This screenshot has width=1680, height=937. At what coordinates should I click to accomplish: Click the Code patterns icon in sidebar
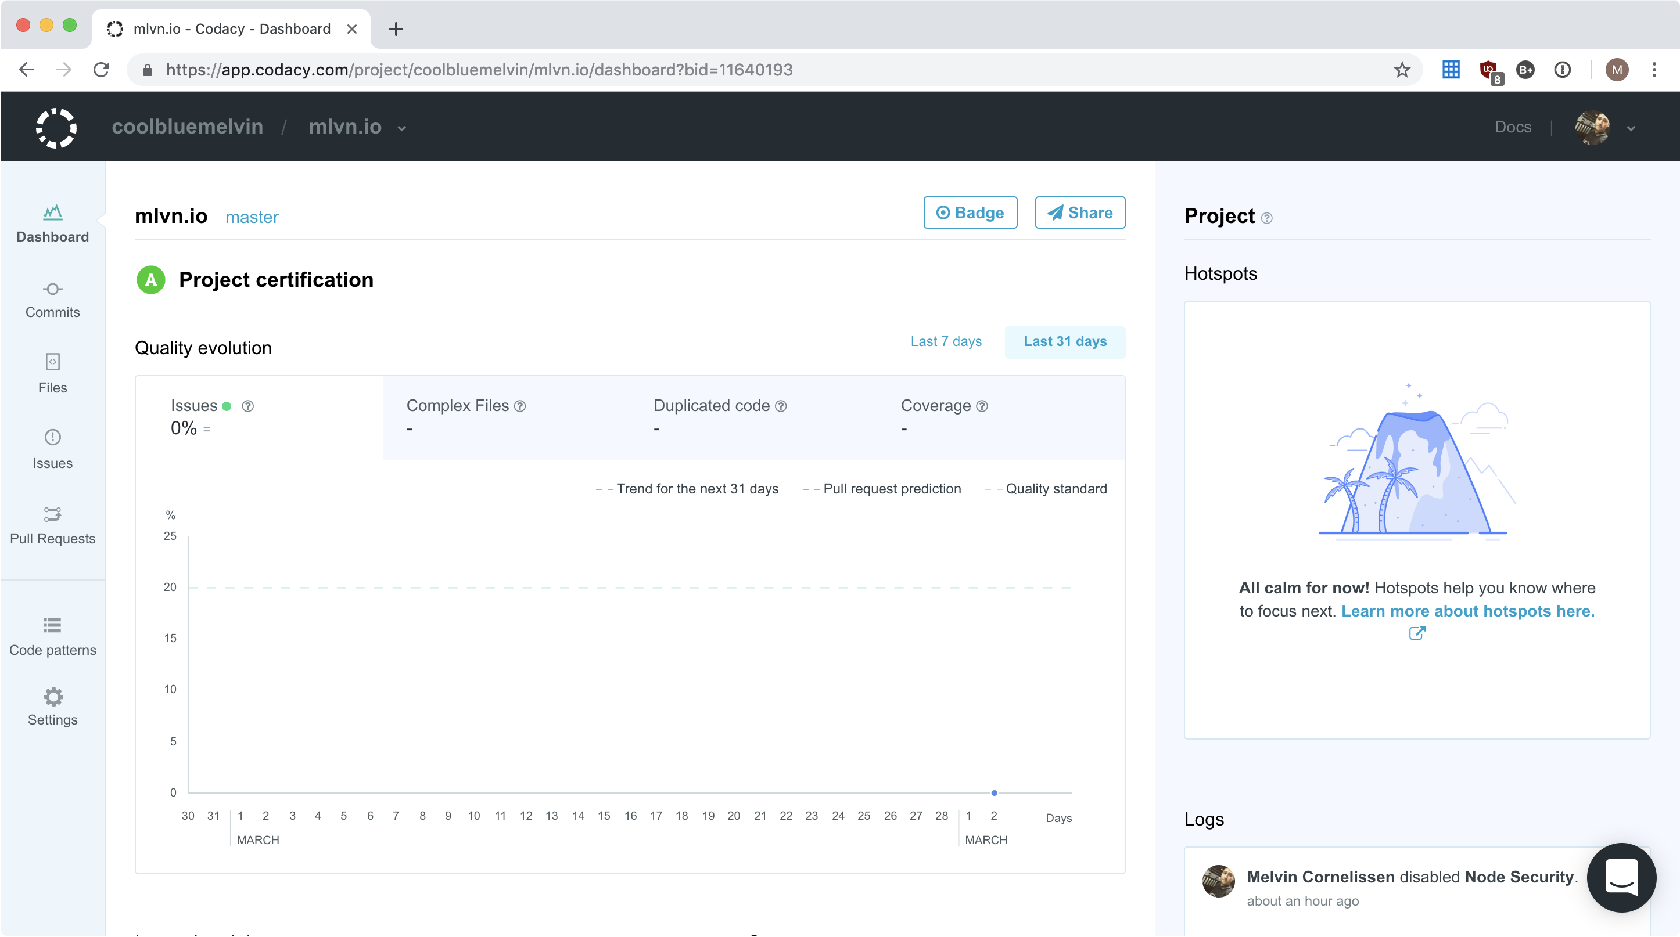tap(53, 625)
